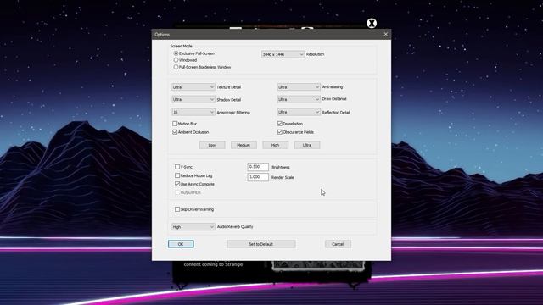Expand the Texture Detail dropdown
The width and height of the screenshot is (543, 305).
tap(193, 87)
